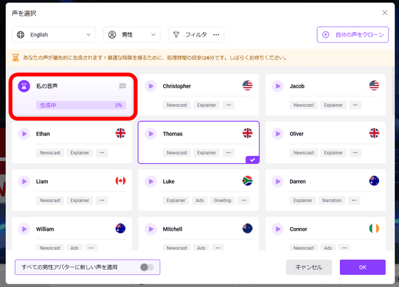
Task: Play the Luke voice preview
Action: (150, 181)
